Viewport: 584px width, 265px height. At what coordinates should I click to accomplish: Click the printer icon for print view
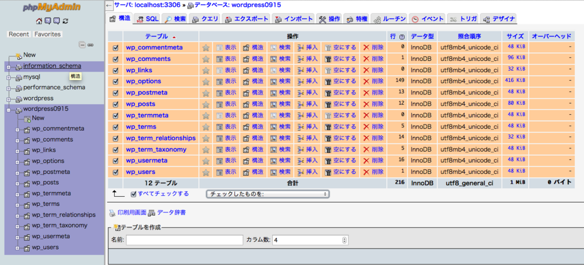click(112, 213)
